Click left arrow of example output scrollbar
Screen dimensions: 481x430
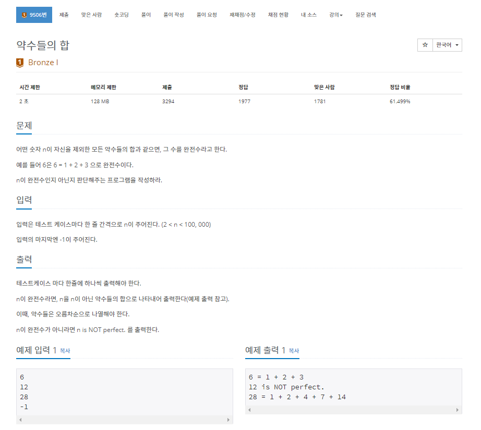(249, 410)
